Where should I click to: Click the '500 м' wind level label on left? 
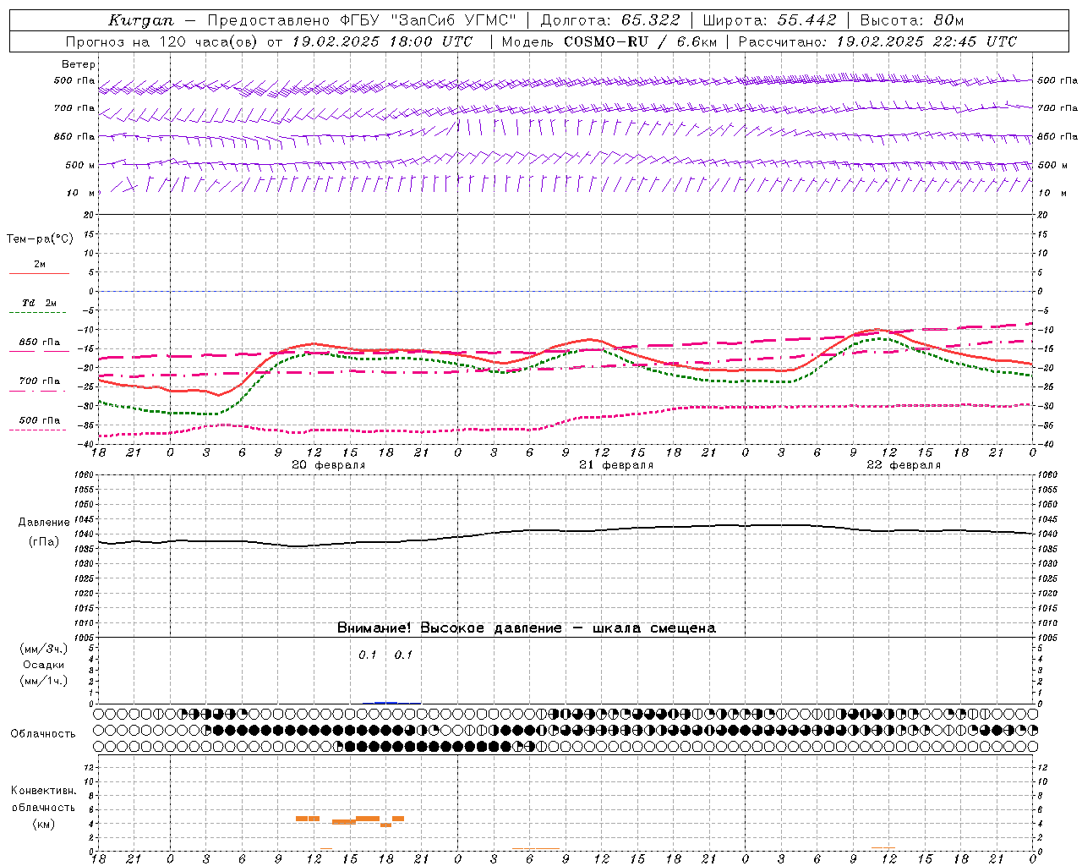80,165
